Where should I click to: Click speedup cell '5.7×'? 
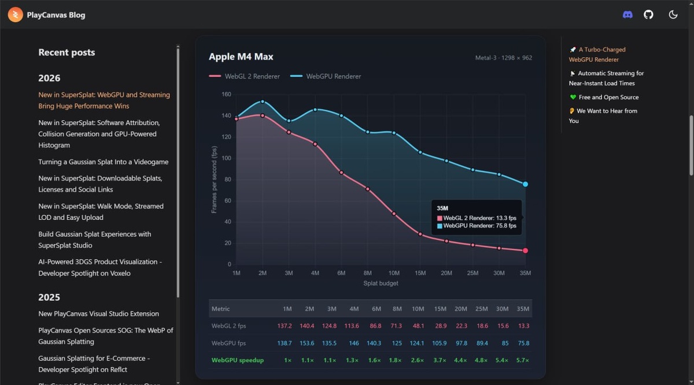523,360
